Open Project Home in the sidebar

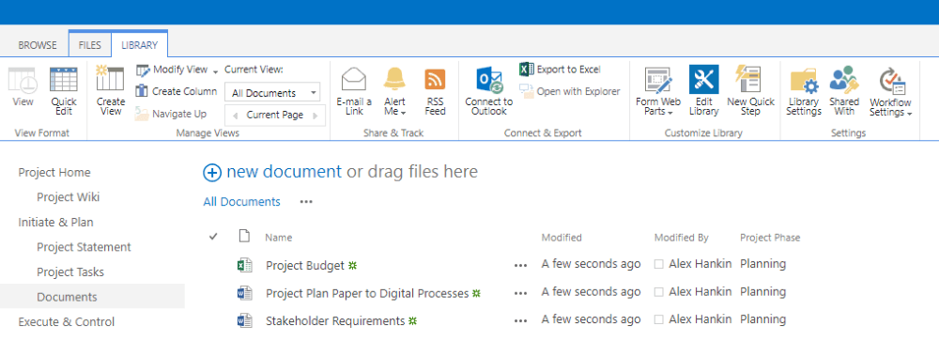point(54,173)
